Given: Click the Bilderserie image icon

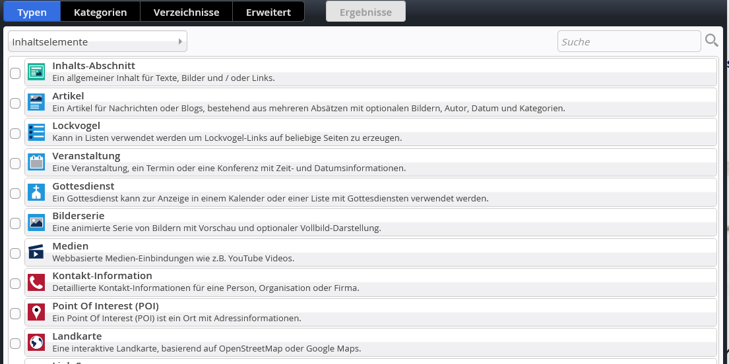Looking at the screenshot, I should [36, 222].
